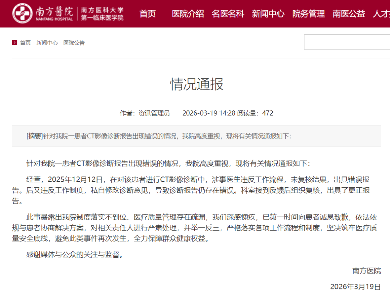Select 新闻中心 in the top navigation bar
The image size is (390, 296).
pos(268,14)
